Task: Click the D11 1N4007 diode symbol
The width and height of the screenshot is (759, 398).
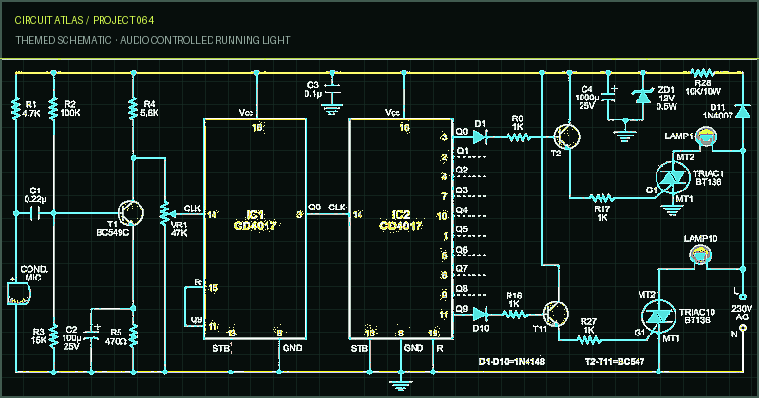Action: tap(742, 112)
